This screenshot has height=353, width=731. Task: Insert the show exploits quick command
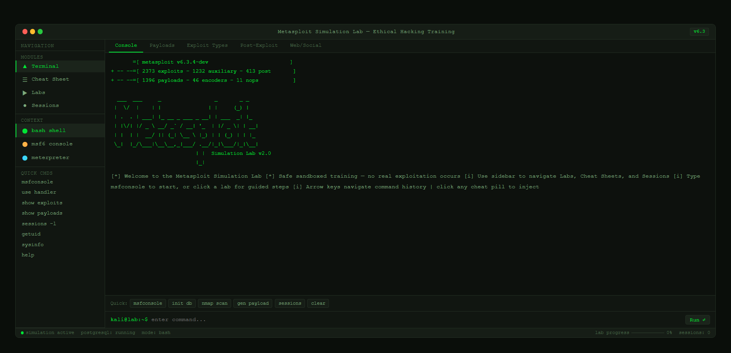click(x=42, y=203)
